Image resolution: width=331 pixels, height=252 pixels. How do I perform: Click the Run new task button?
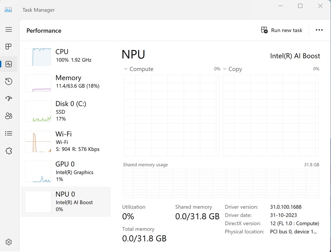click(x=282, y=30)
